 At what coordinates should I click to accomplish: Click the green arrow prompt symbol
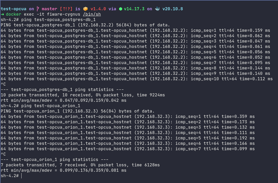[x=2, y=14]
